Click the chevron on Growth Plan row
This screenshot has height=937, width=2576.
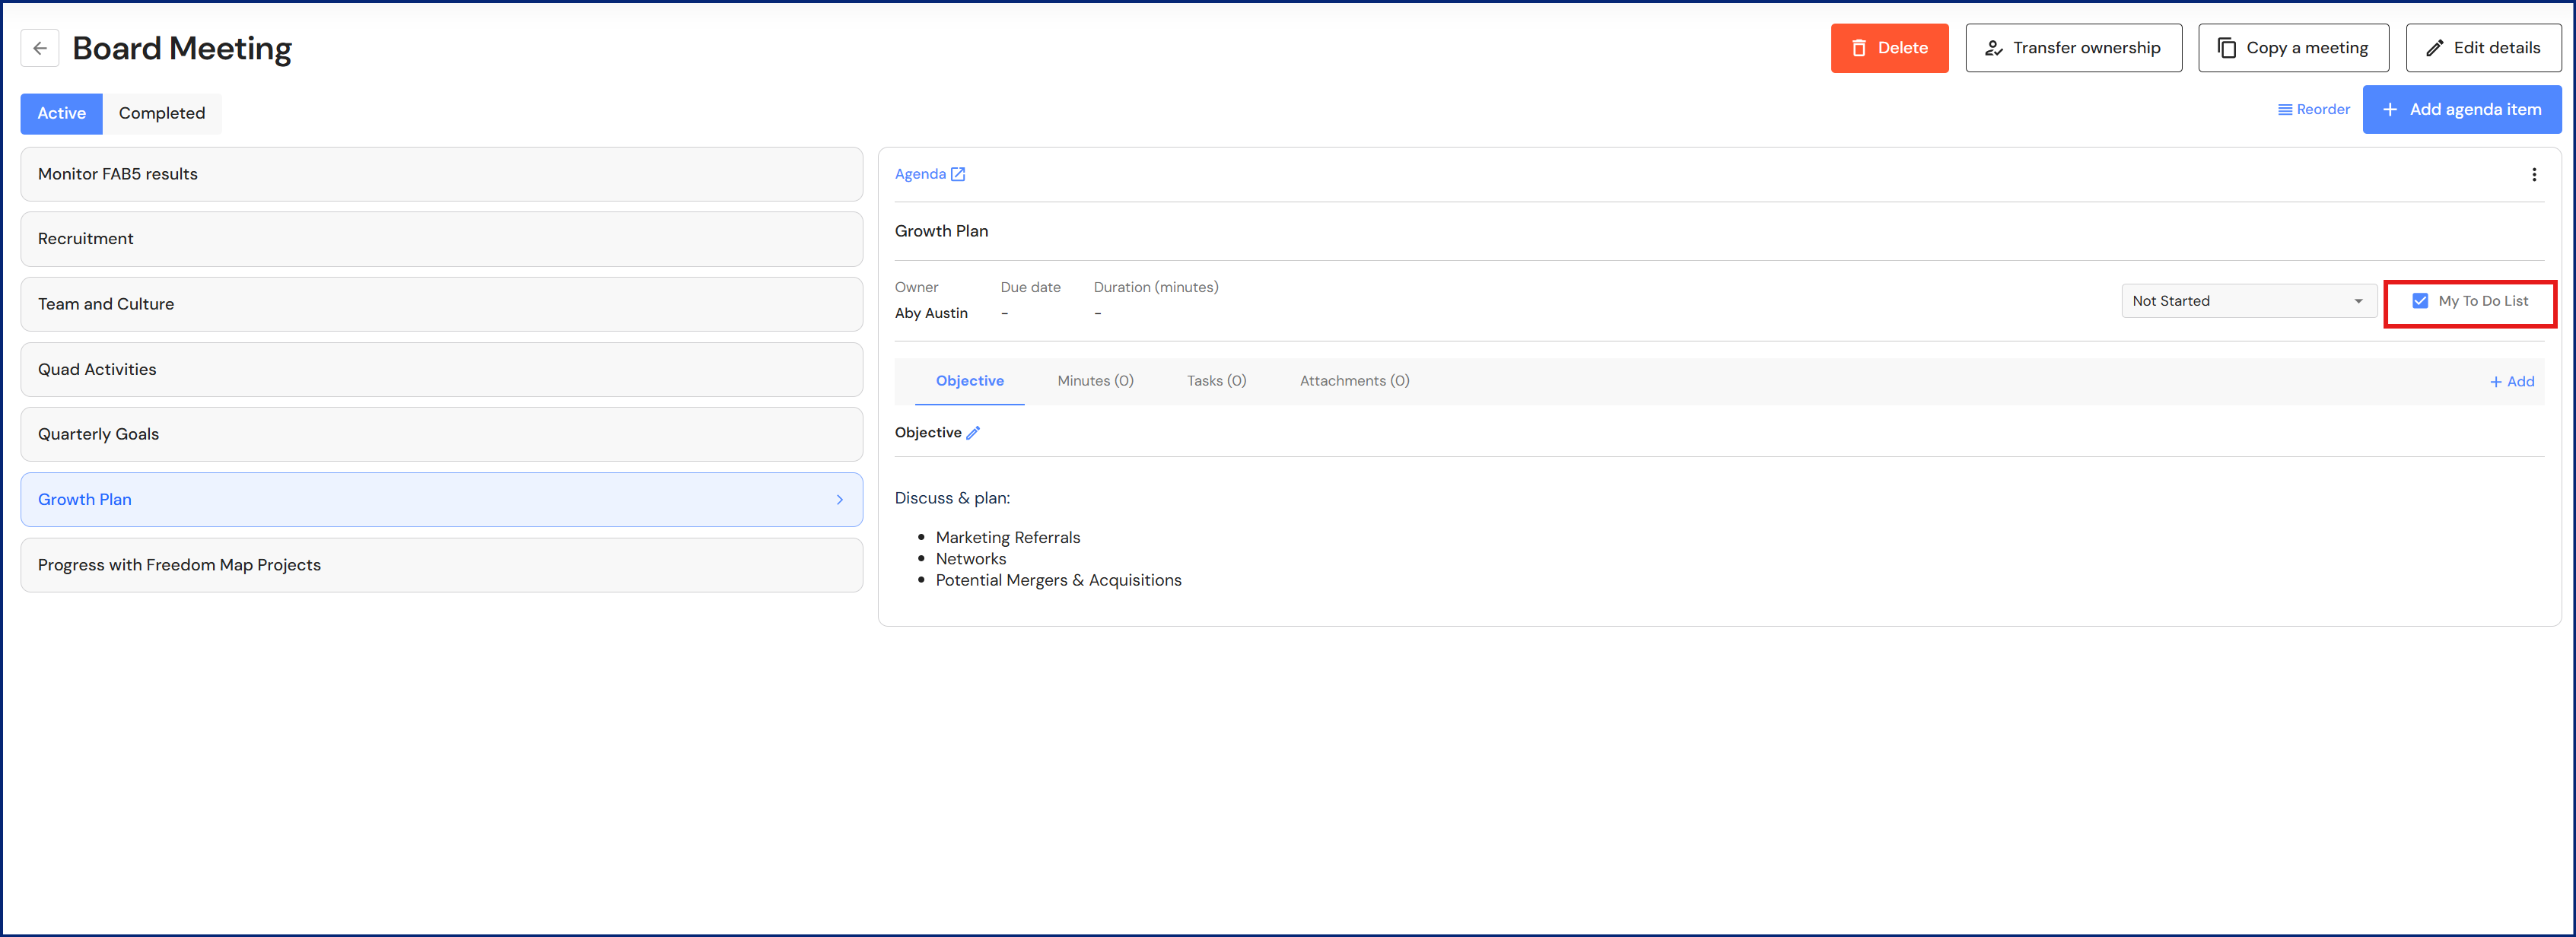(839, 500)
